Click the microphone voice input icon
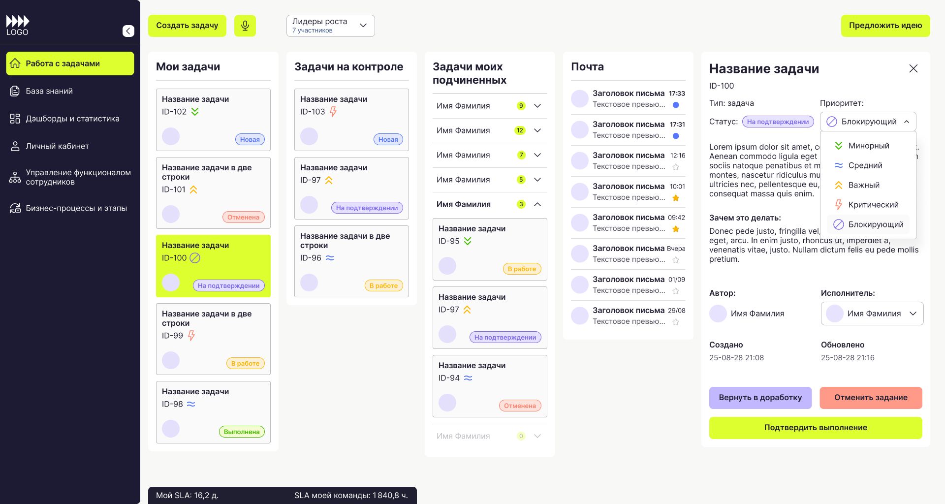945x504 pixels. [245, 26]
